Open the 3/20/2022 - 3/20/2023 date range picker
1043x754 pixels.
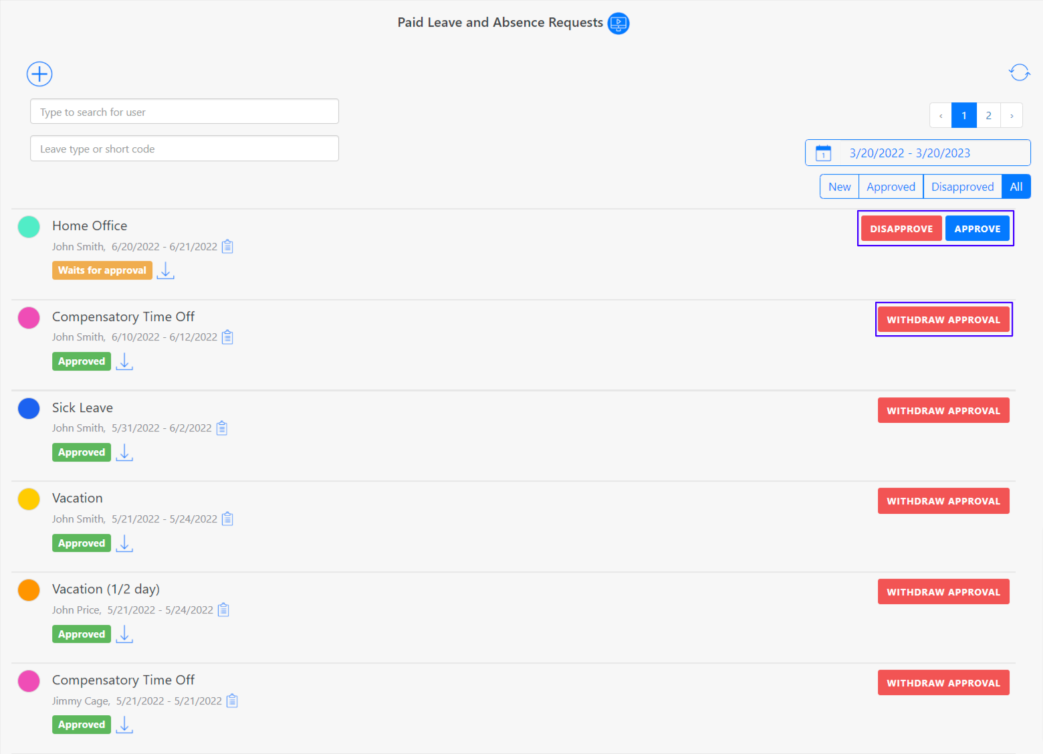tap(909, 153)
